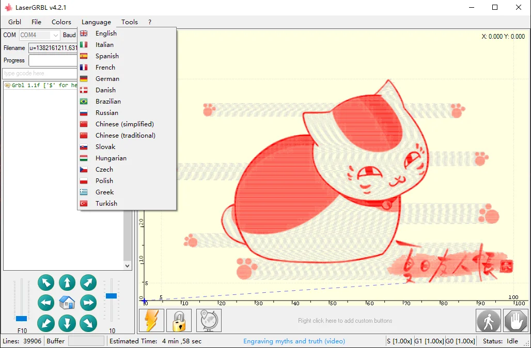The image size is (531, 348).
Task: Open the Grbl menu
Action: 14,22
